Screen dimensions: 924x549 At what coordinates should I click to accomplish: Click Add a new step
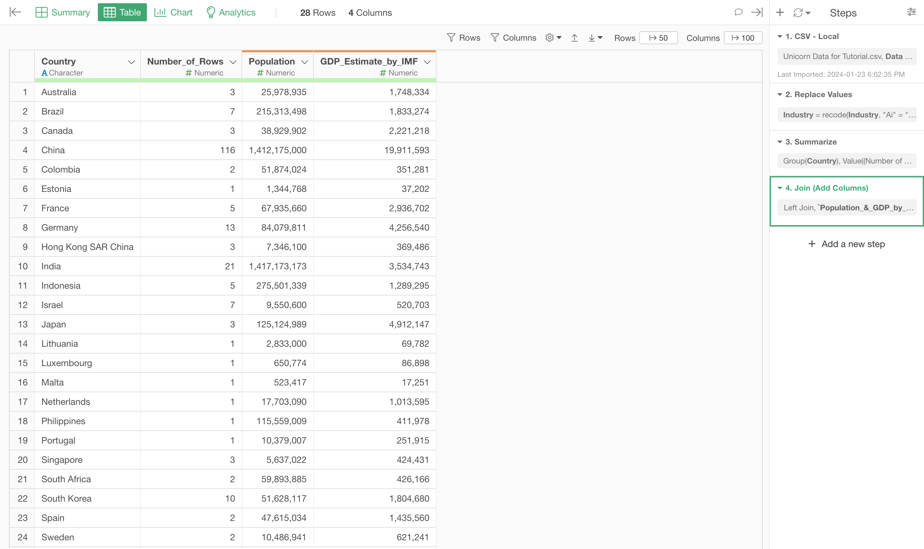pos(846,244)
